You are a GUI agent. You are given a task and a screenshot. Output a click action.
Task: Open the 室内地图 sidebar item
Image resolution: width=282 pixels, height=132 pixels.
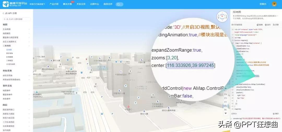[16, 130]
